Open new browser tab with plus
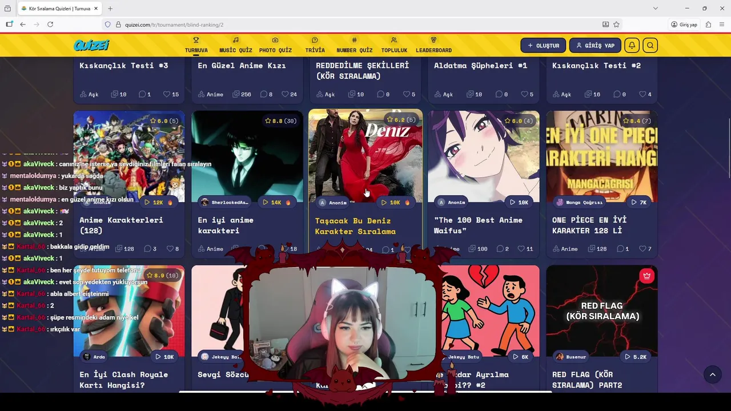Screen dimensions: 731x411 [x=110, y=9]
